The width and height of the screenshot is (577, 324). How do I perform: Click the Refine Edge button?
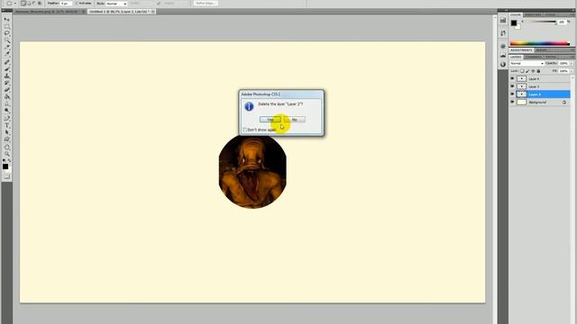206,4
